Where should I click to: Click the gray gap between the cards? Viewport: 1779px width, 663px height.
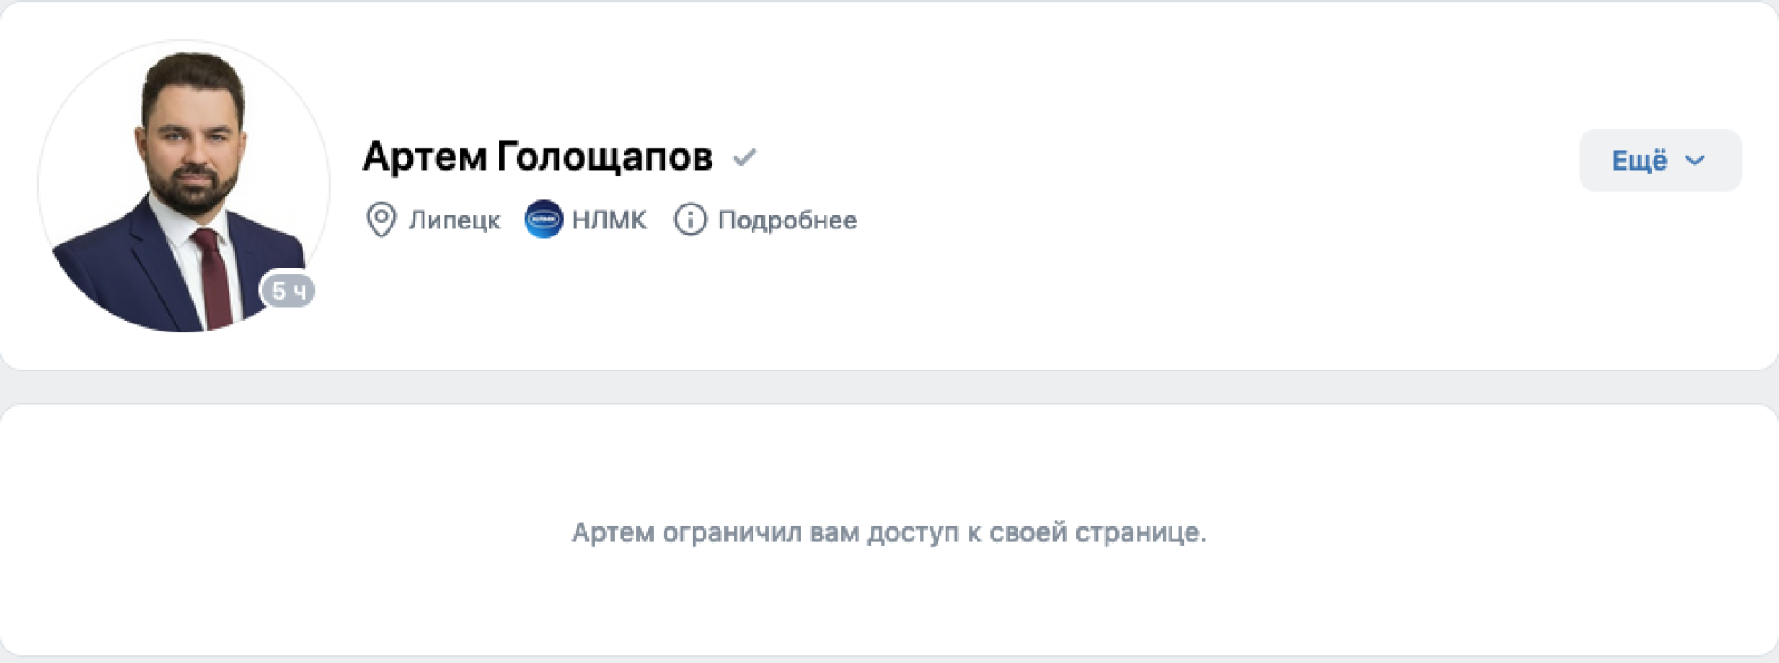[x=889, y=387]
